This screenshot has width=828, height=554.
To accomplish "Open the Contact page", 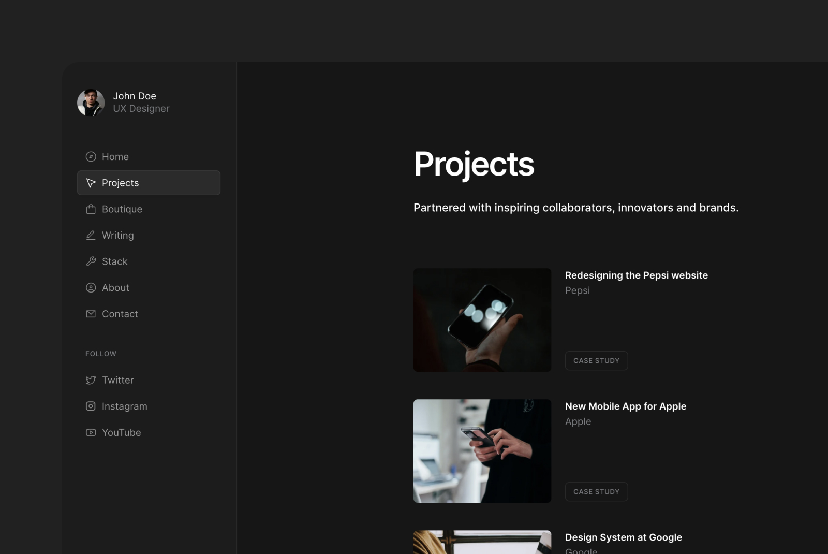I will point(149,314).
